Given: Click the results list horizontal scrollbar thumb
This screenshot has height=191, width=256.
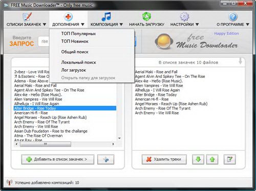Looking at the screenshot, I should (46, 144).
